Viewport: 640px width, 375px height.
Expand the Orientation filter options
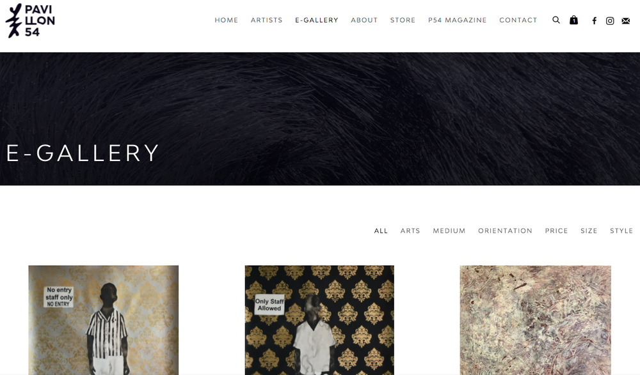506,231
